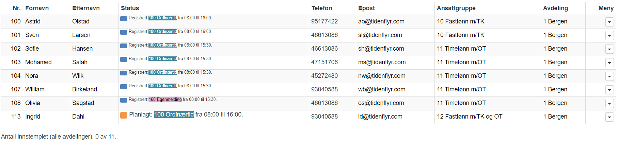Open menu dropdown for Sofie Hansen
The width and height of the screenshot is (618, 142).
(609, 49)
